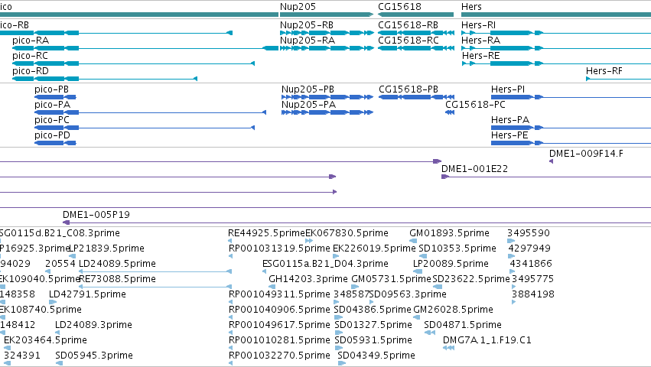Select protein pico-PB label
This screenshot has width=651, height=367.
[x=51, y=89]
